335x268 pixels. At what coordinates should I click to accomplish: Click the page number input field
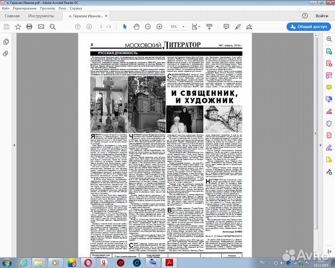[101, 26]
